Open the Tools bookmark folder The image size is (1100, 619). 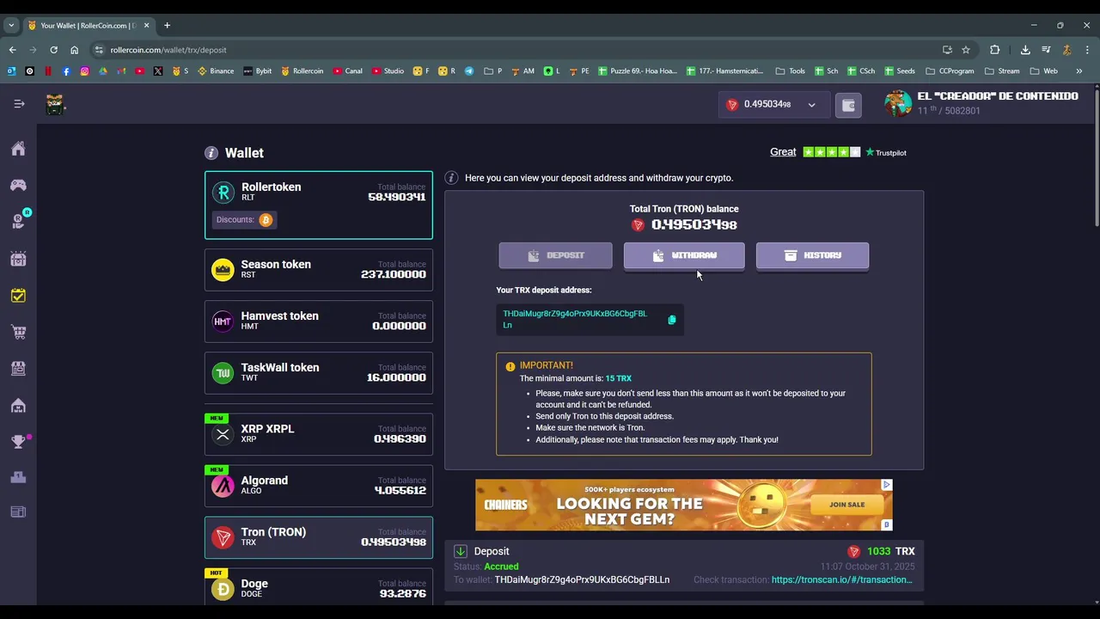pos(790,71)
